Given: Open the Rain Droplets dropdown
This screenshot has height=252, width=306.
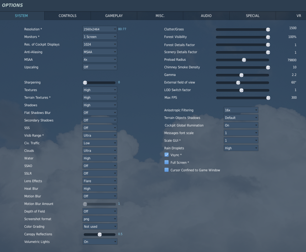Looking at the screenshot, I should coord(241,148).
